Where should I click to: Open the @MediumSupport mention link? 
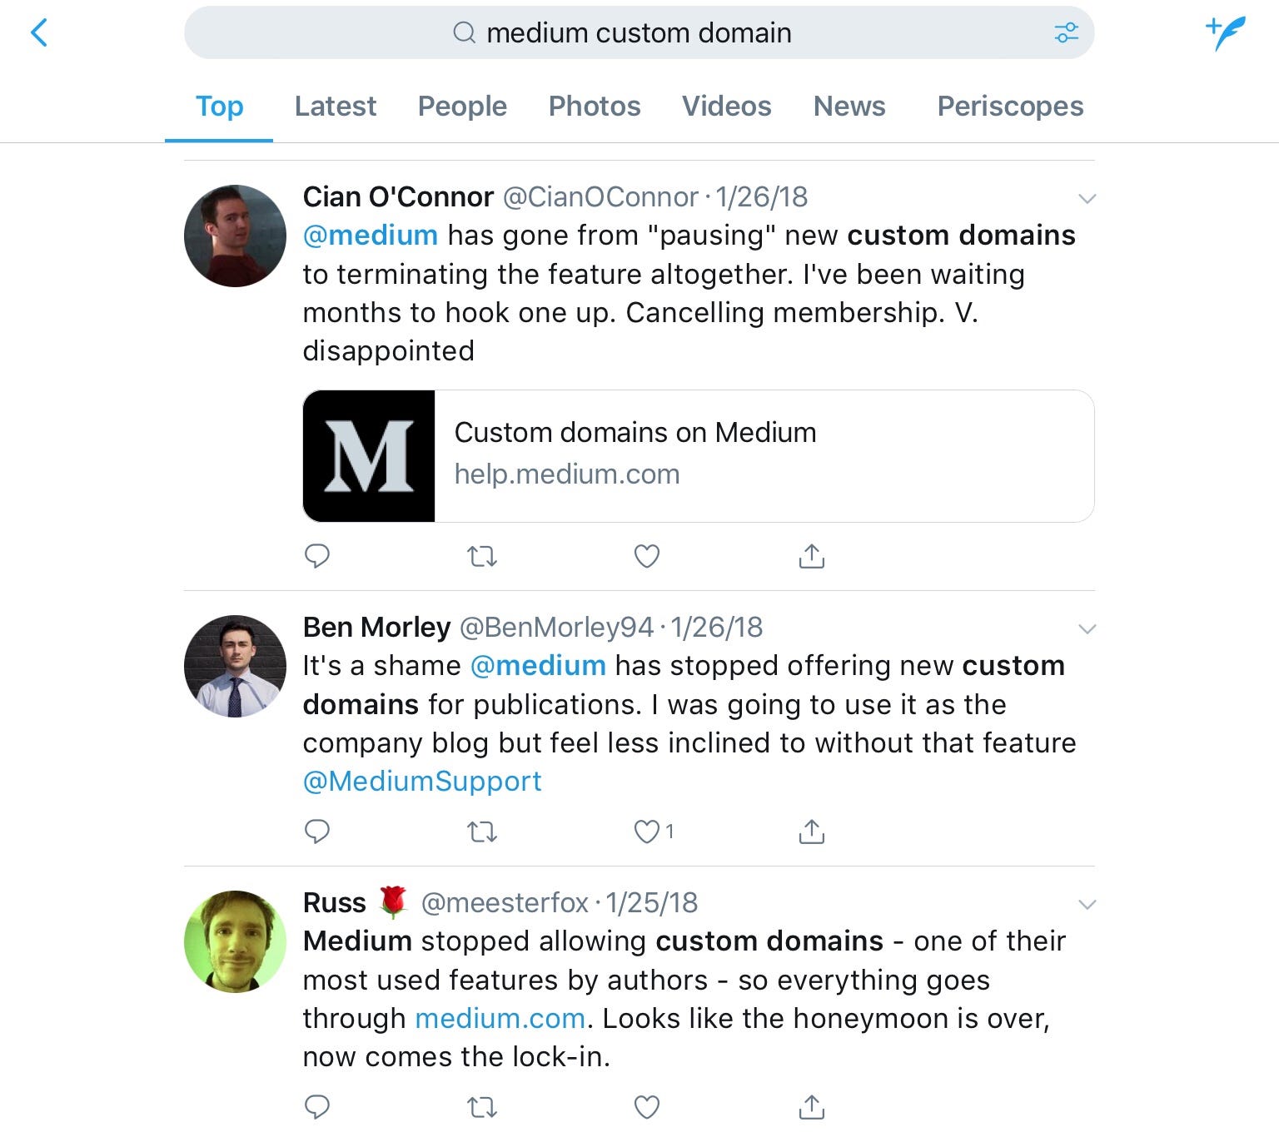pos(422,782)
